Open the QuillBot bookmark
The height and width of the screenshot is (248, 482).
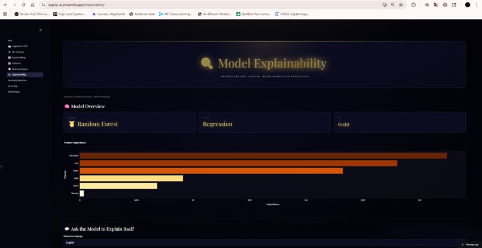coord(254,14)
